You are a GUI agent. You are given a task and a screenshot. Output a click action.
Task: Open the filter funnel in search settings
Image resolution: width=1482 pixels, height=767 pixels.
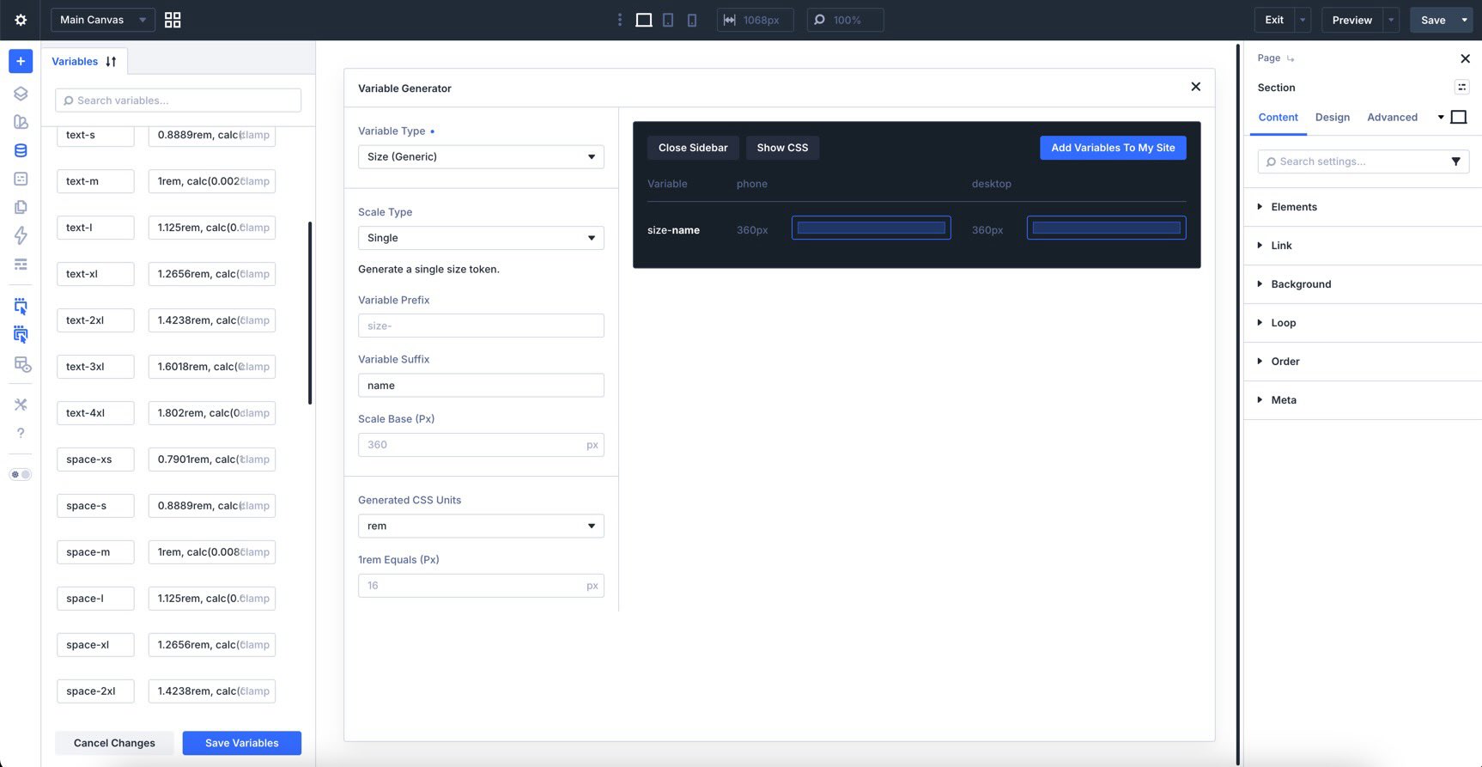click(1455, 161)
